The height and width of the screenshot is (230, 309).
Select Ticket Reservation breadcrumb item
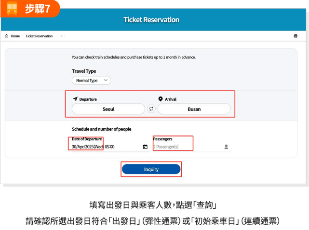point(39,36)
